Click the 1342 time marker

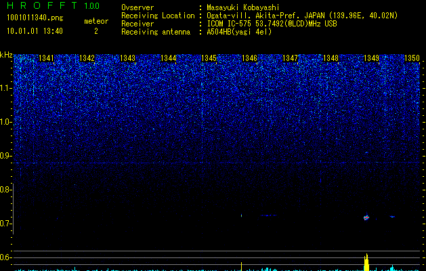point(87,58)
